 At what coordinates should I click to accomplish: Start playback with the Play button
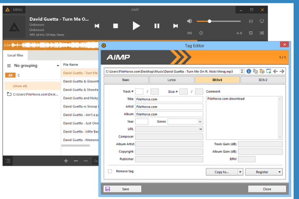click(x=136, y=26)
